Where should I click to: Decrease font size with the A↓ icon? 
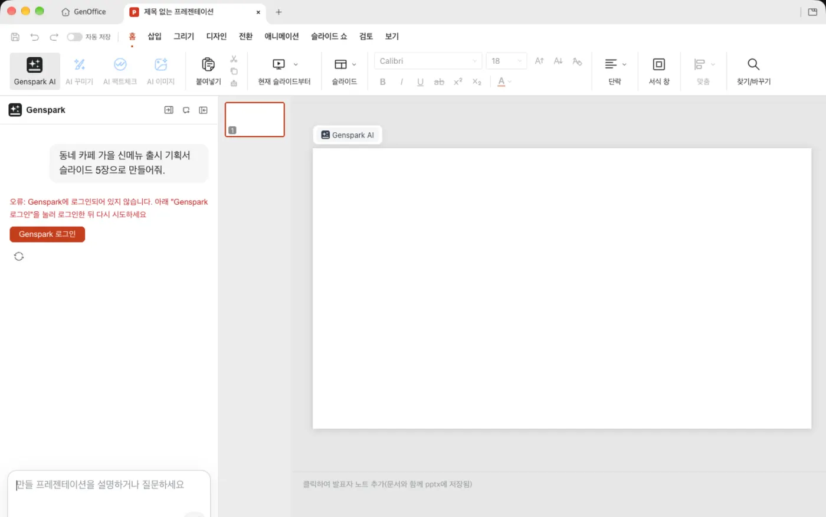558,61
